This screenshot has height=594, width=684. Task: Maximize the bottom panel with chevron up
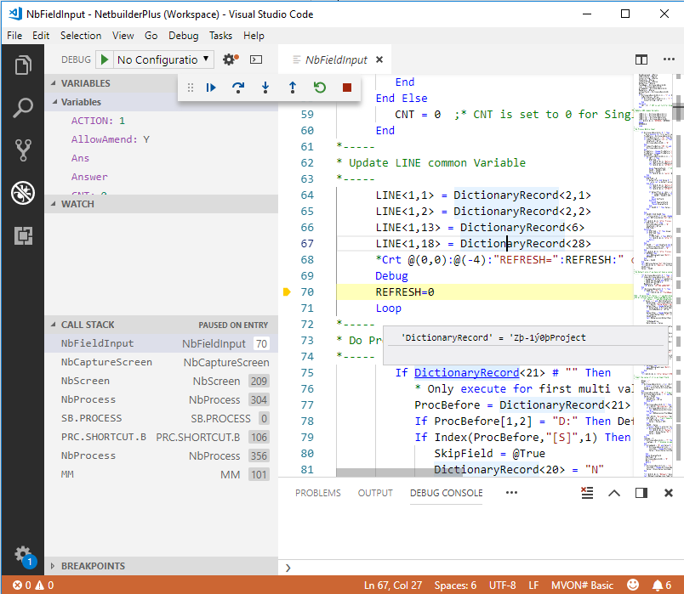[x=614, y=493]
